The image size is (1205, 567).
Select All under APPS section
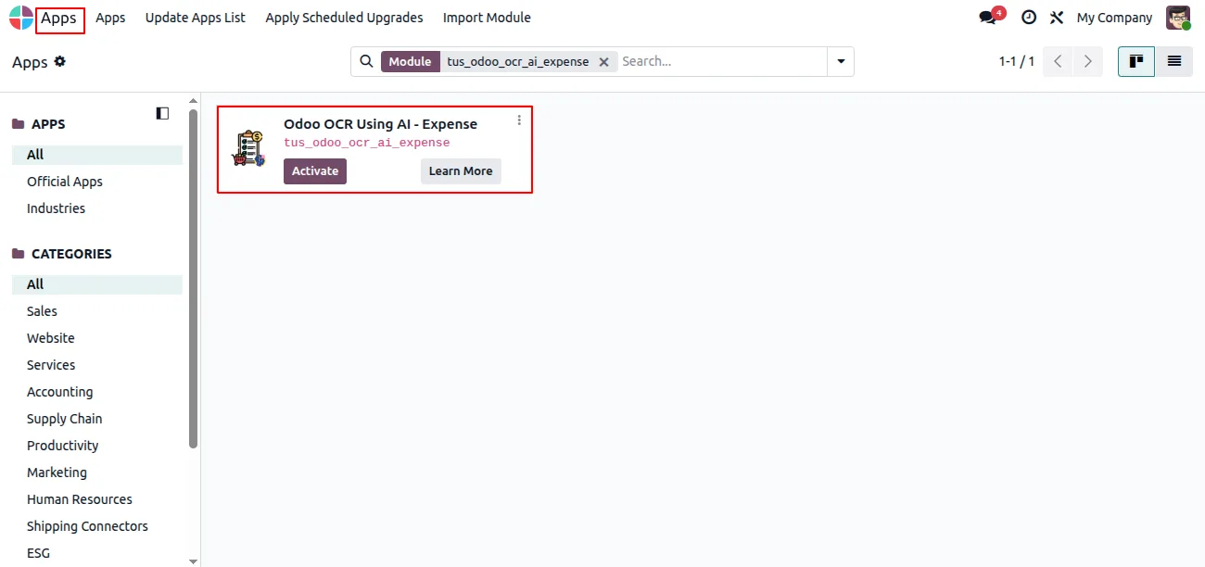(97, 155)
